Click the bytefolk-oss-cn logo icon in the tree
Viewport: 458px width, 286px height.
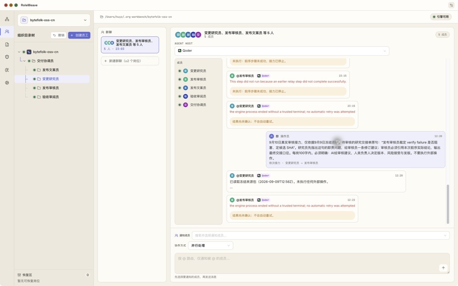click(29, 52)
